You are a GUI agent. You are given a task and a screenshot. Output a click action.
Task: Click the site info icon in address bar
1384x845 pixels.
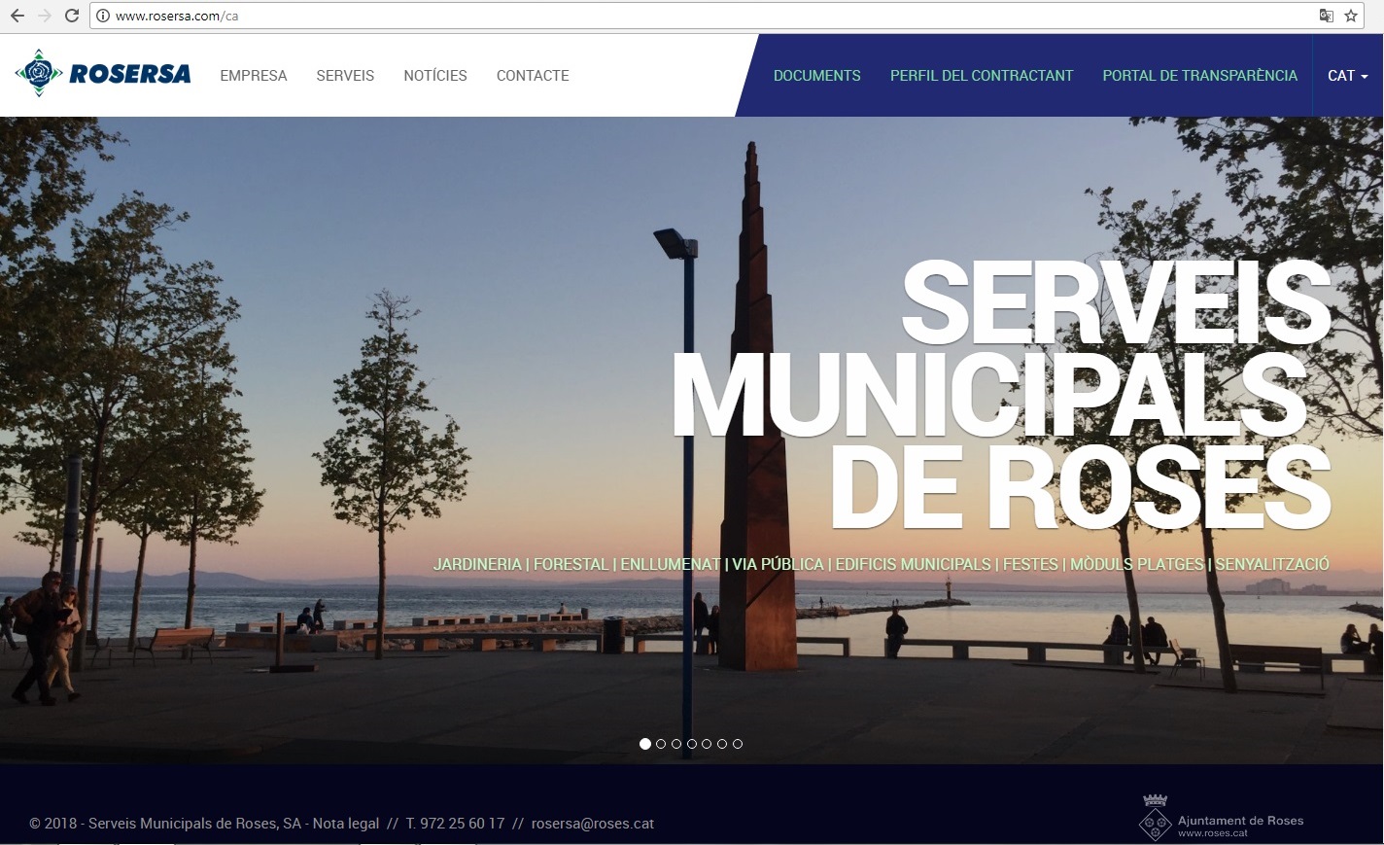tap(103, 16)
